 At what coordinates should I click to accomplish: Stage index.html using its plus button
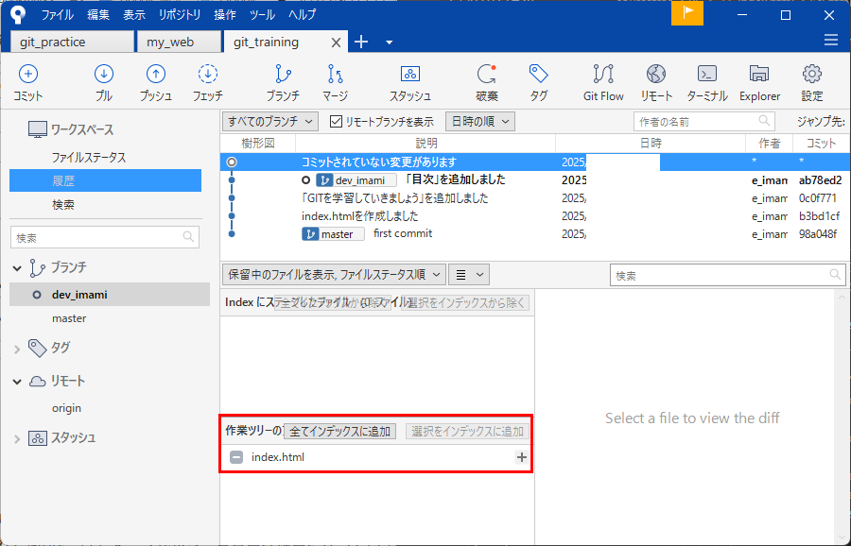tap(521, 457)
